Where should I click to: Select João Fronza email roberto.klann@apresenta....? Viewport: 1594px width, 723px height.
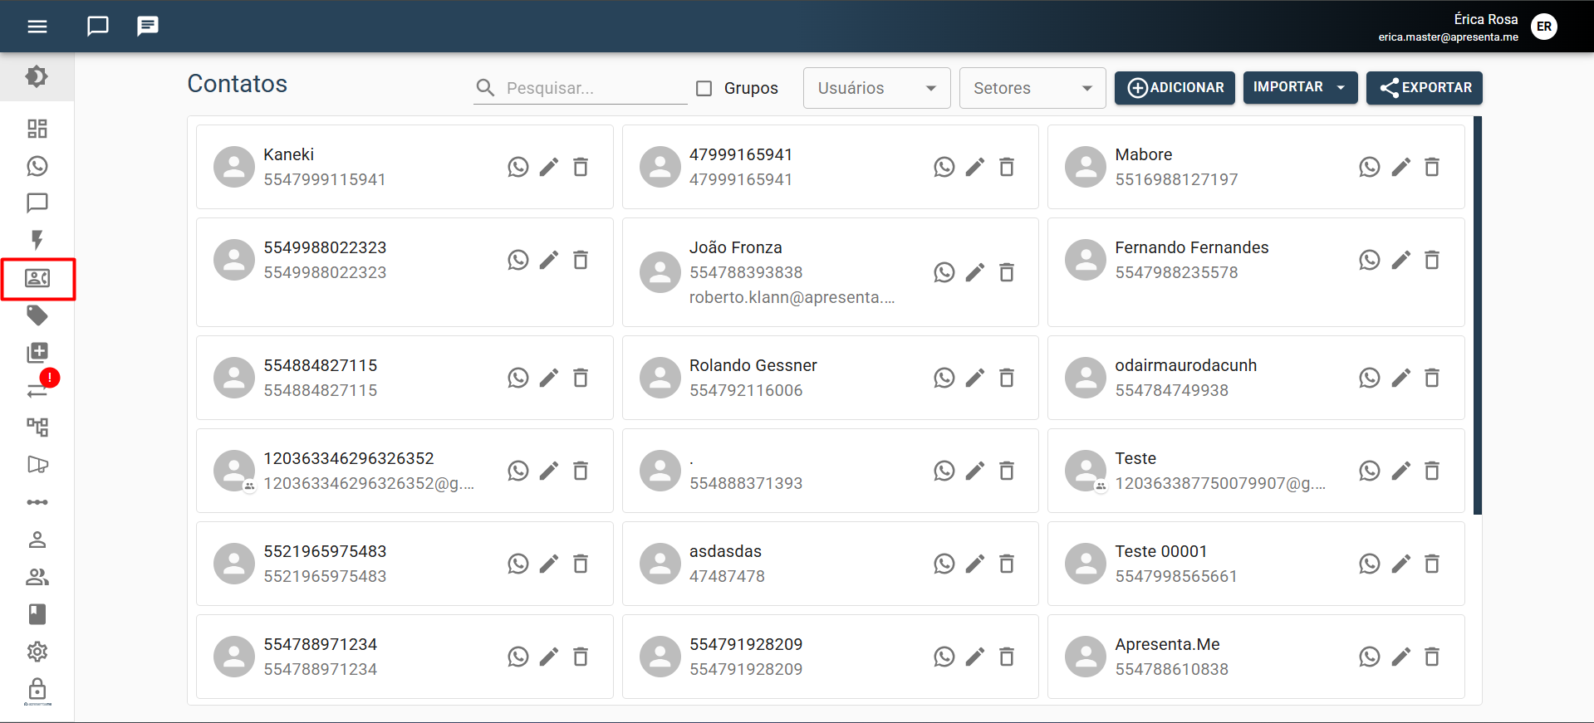(792, 297)
